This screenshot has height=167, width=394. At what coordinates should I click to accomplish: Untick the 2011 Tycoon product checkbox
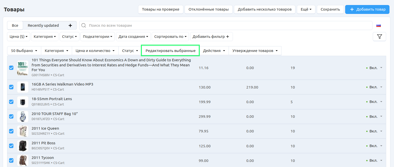coord(11,160)
